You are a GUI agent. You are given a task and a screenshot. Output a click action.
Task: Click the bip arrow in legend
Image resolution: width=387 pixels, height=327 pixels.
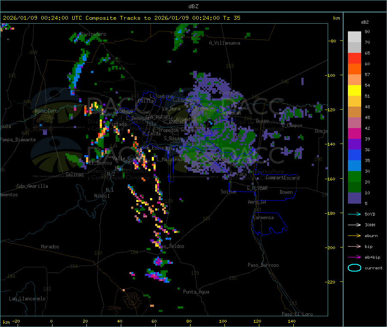[x=354, y=246]
